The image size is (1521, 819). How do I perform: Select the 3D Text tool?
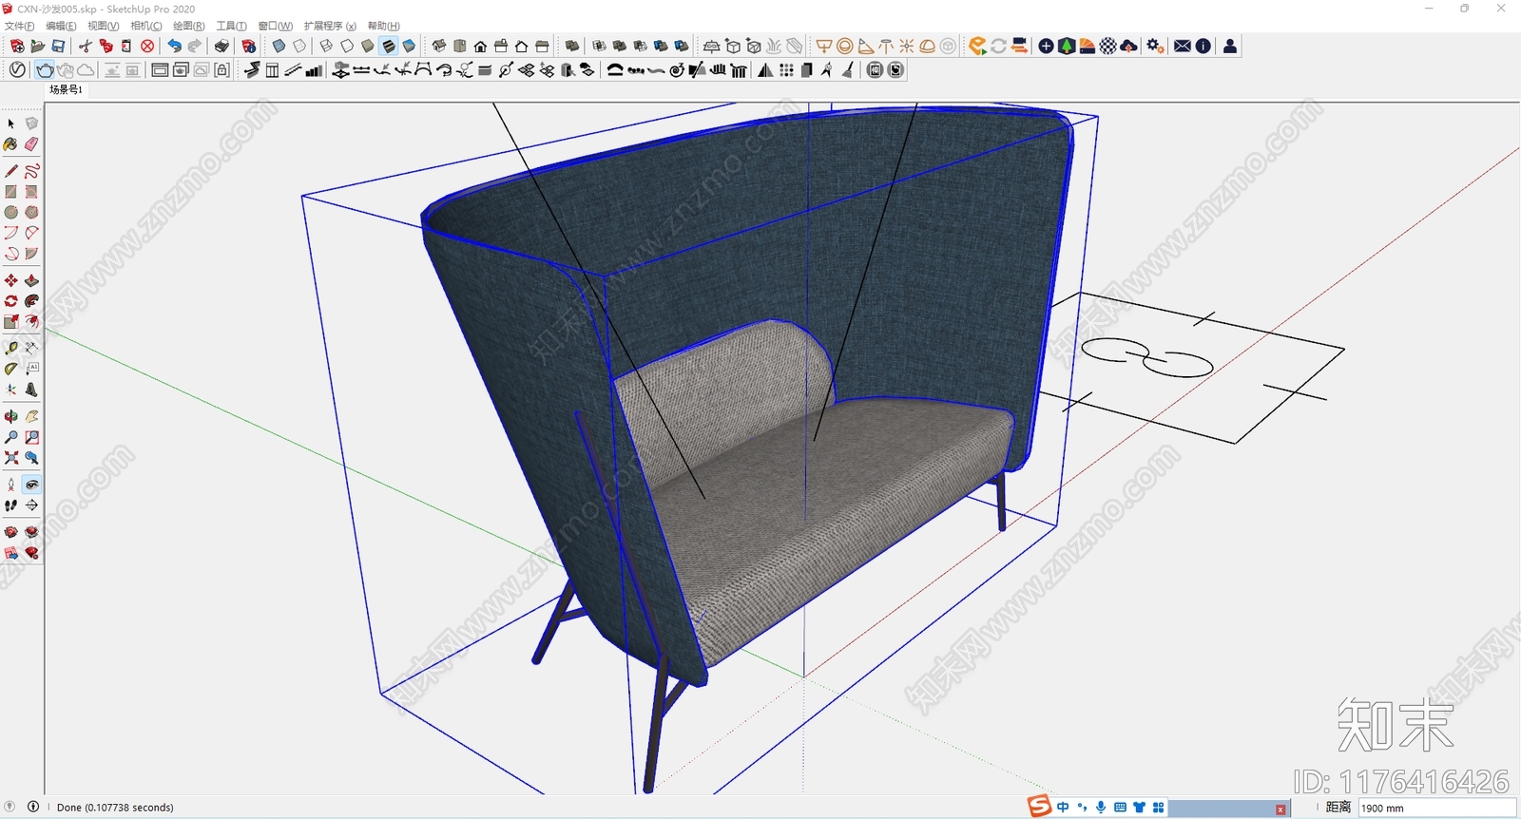[31, 390]
